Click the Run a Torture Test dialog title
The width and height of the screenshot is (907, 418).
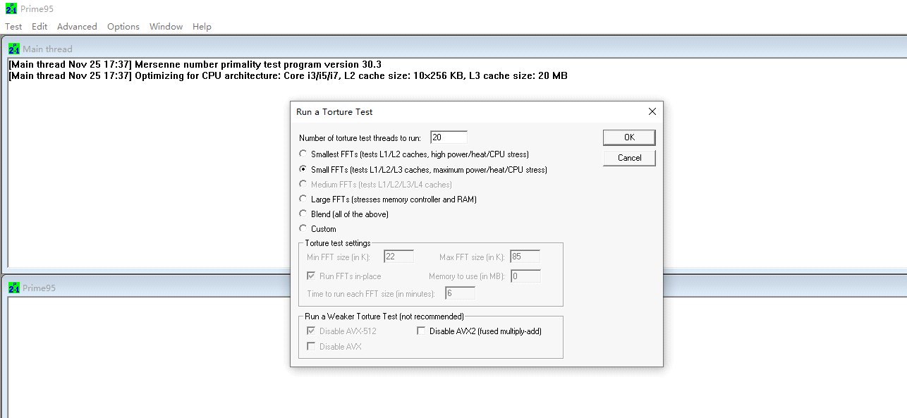[334, 111]
